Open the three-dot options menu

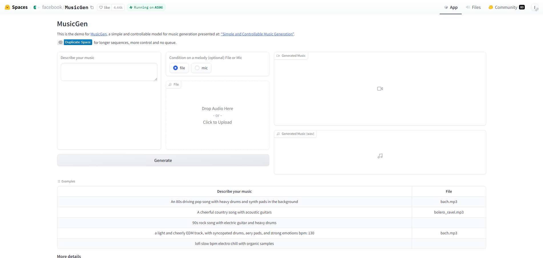click(534, 7)
